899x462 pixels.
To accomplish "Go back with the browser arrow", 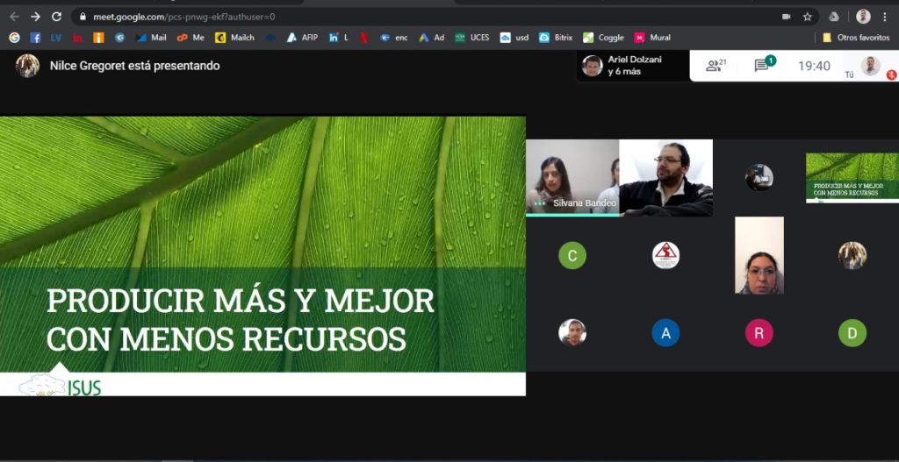I will click(14, 17).
